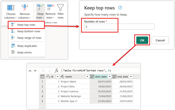Viewport: 175px width, 110px height.
Task: Click the help question mark icon
Action: 120,8
